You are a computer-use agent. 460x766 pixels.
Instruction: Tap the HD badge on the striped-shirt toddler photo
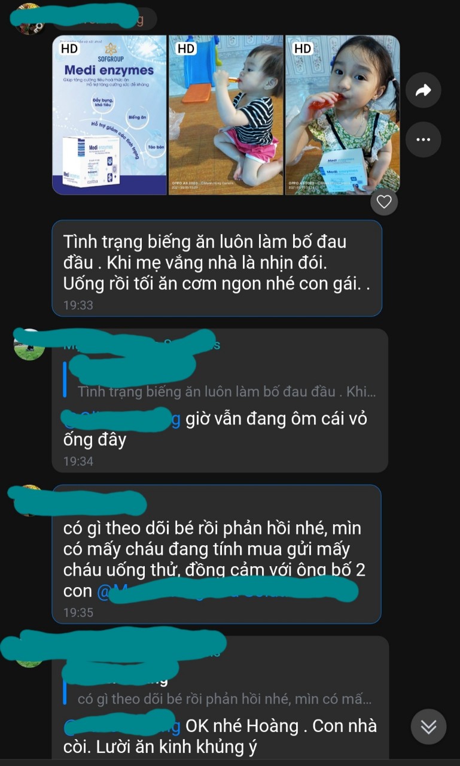point(186,48)
